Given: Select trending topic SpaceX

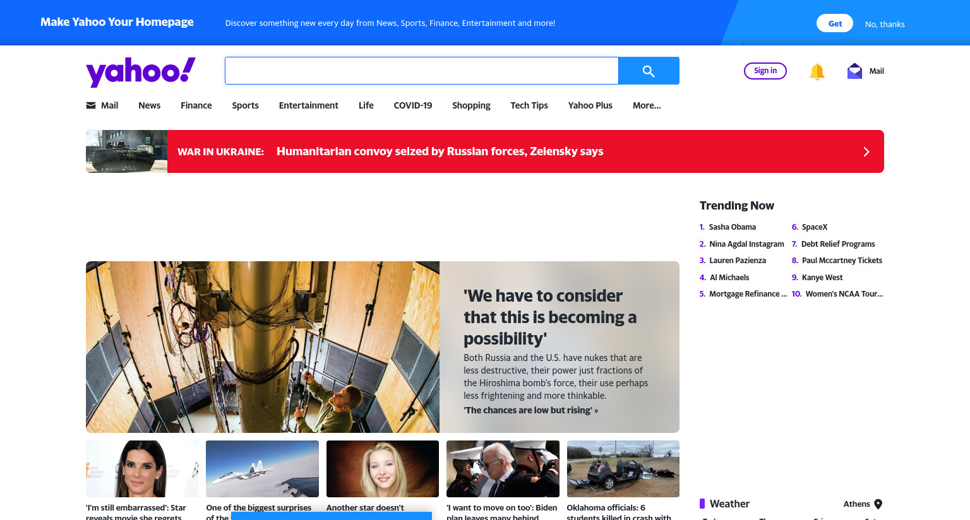Looking at the screenshot, I should click(x=815, y=227).
